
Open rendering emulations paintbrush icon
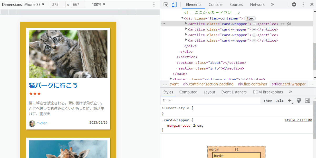299,101
